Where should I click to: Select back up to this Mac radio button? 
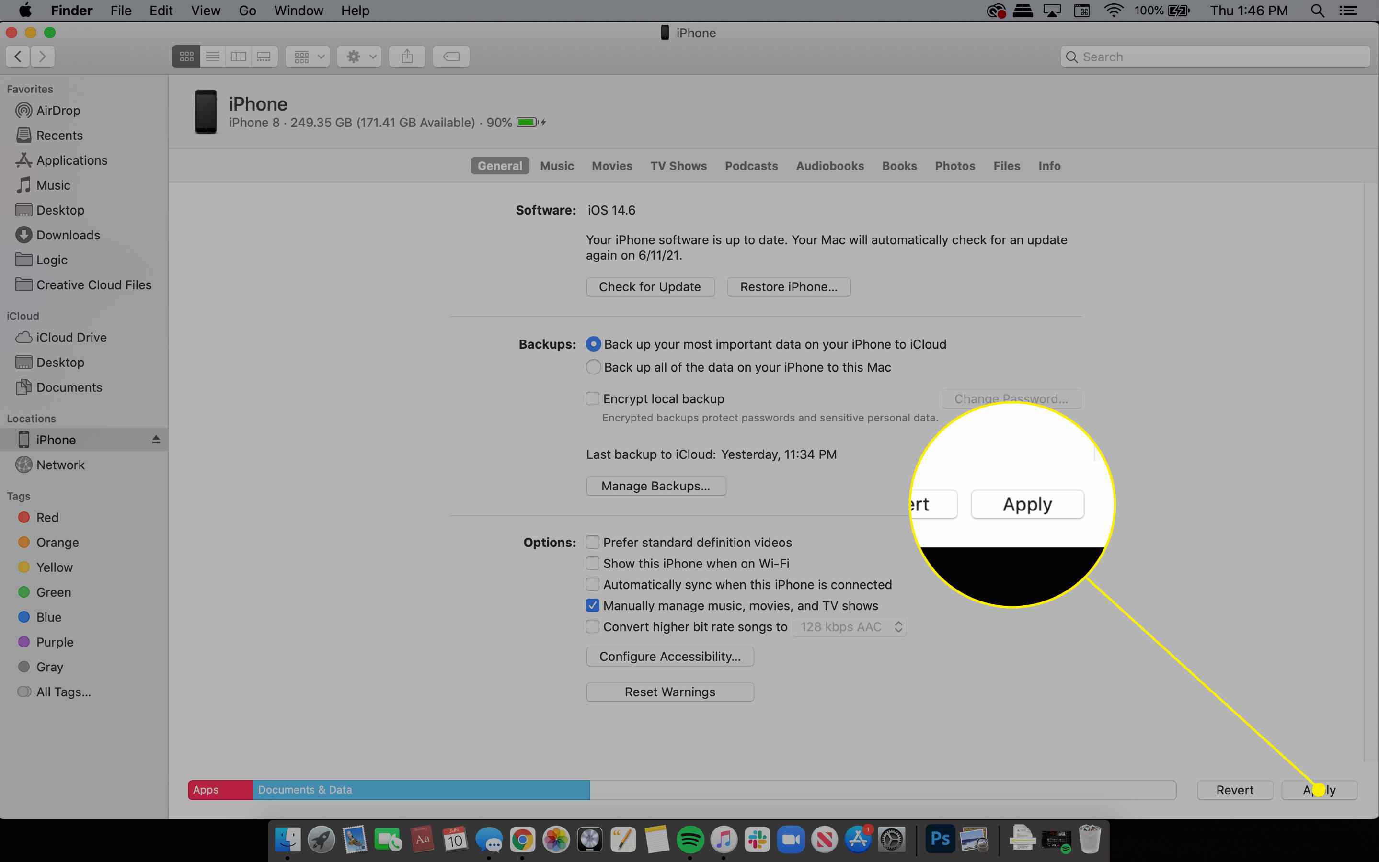click(x=593, y=366)
